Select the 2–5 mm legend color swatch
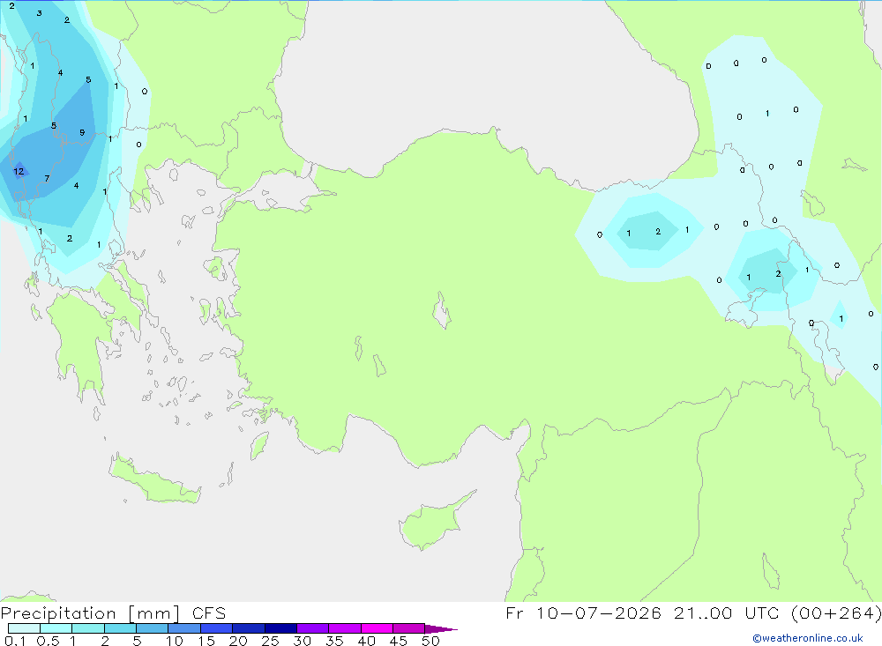The image size is (882, 646). pyautogui.click(x=120, y=628)
